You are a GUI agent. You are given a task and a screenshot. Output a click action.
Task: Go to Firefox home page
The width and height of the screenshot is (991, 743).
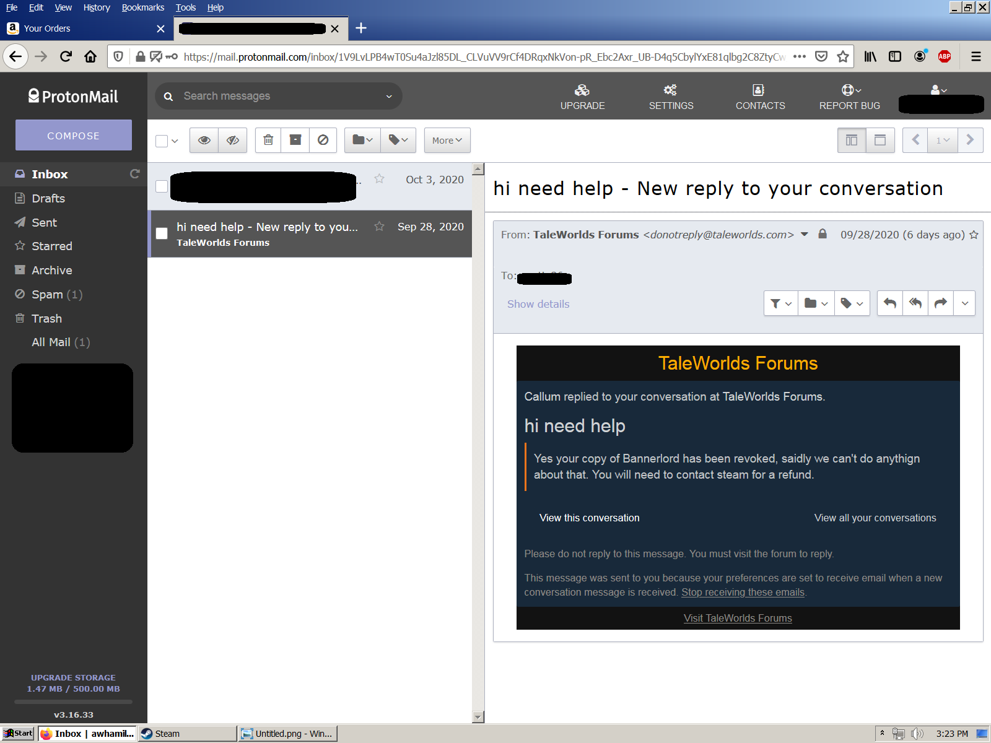90,57
